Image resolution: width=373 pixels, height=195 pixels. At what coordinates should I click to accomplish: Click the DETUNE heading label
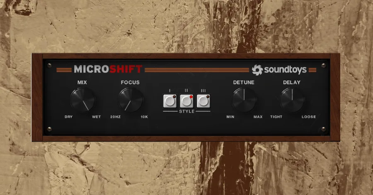pyautogui.click(x=244, y=83)
